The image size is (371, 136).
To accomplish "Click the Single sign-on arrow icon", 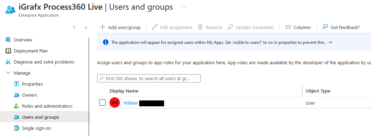I will click(17, 128).
